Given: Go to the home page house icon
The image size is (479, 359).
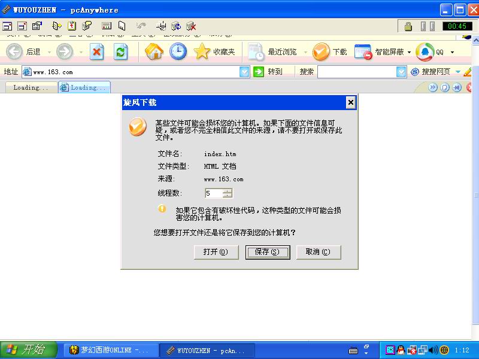Looking at the screenshot, I should tap(154, 51).
